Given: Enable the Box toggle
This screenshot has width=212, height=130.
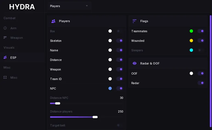Looking at the screenshot, I should [120, 31].
